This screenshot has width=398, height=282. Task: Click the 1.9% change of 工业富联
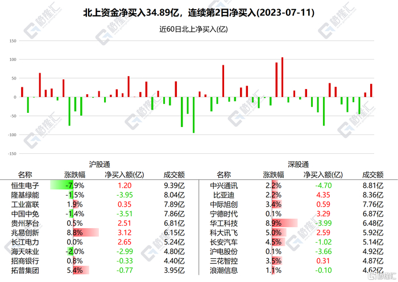tap(74, 204)
